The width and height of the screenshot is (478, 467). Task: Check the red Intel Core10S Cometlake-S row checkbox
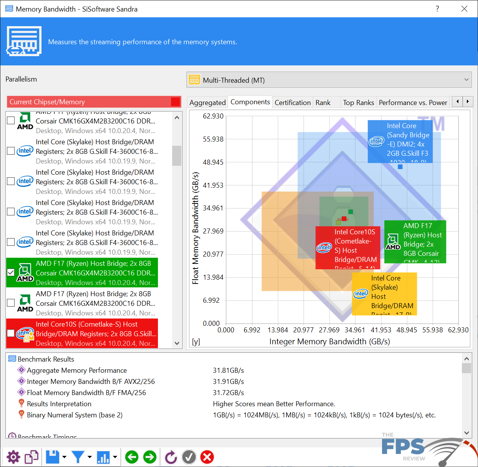pyautogui.click(x=11, y=333)
